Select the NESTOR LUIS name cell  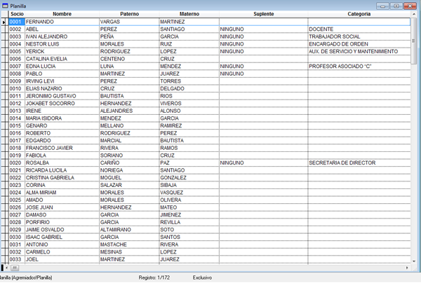pyautogui.click(x=62, y=44)
